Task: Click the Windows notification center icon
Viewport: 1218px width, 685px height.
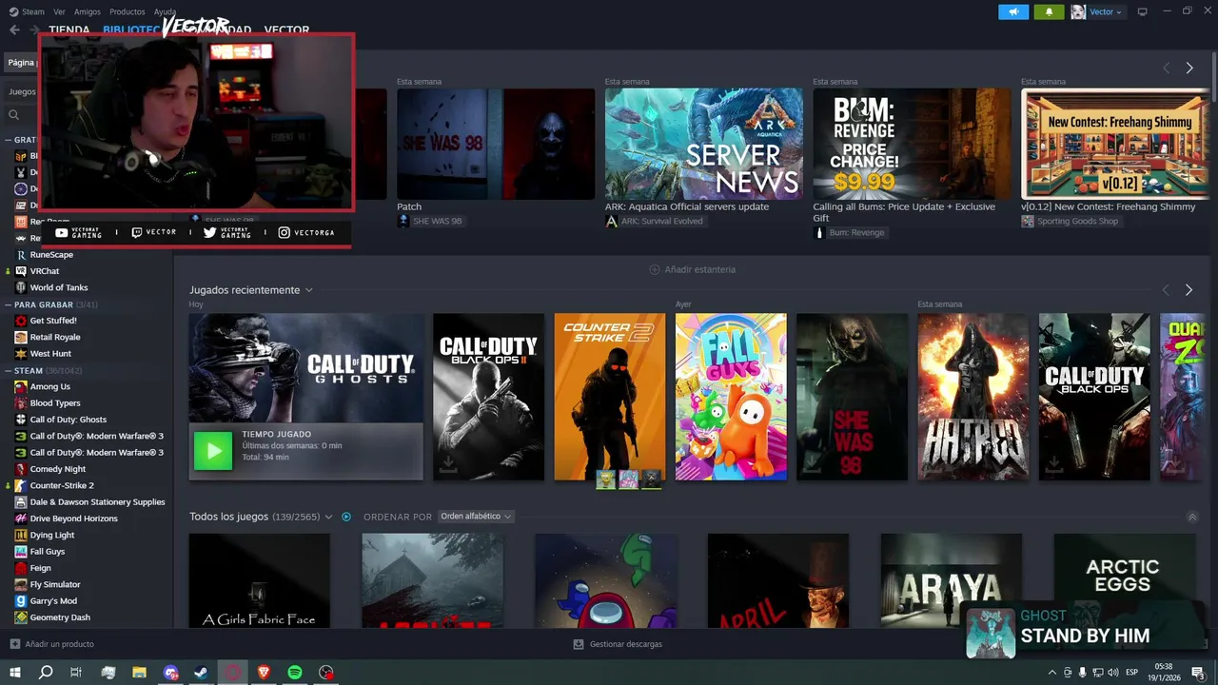Action: coord(1198,673)
